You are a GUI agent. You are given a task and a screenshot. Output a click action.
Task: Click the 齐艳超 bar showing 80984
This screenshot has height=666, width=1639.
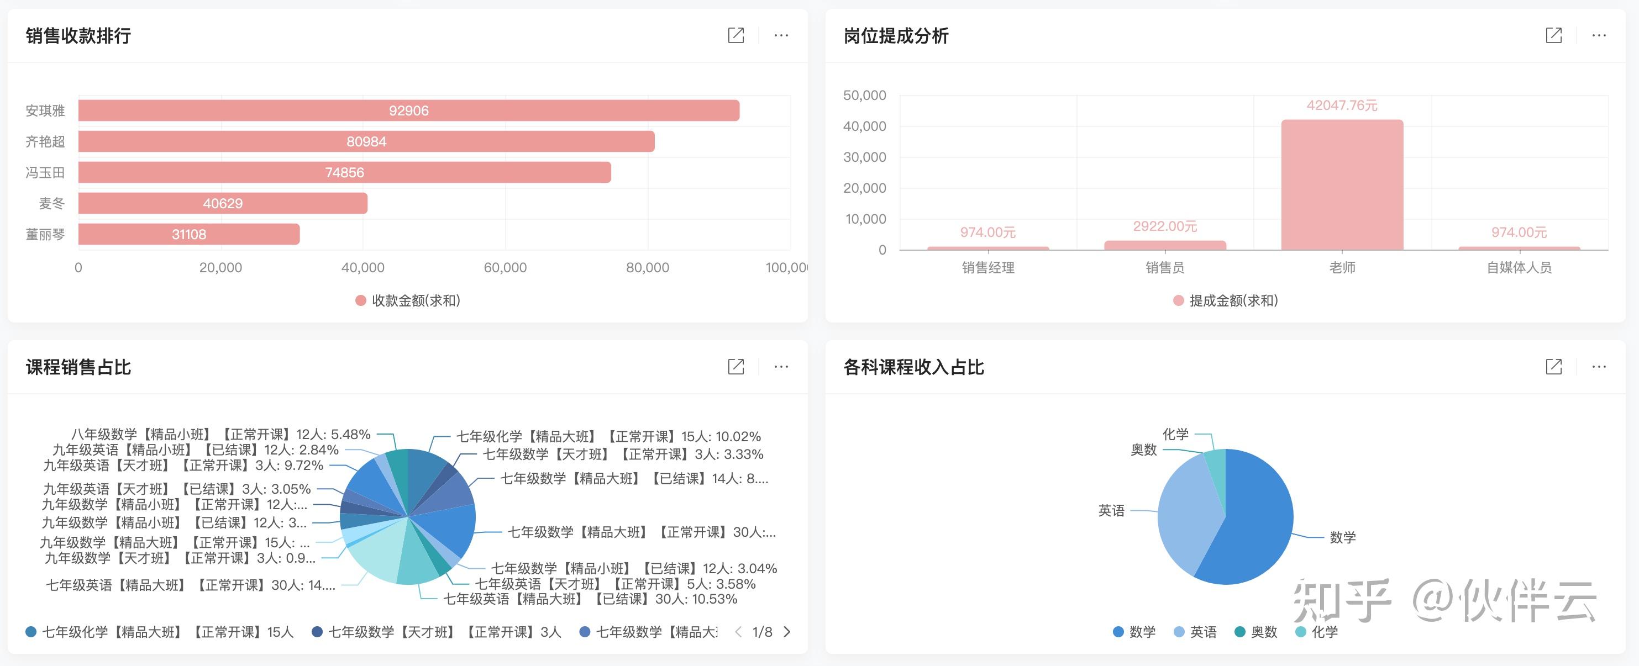click(366, 141)
